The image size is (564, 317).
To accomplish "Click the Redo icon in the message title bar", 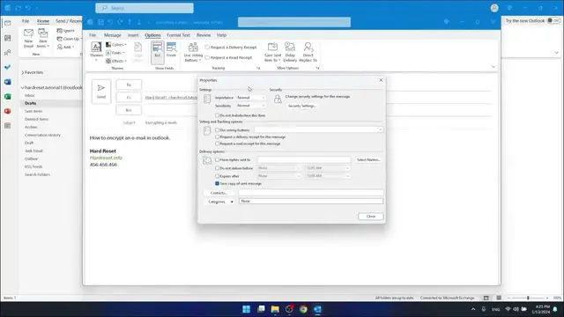I will coord(120,22).
